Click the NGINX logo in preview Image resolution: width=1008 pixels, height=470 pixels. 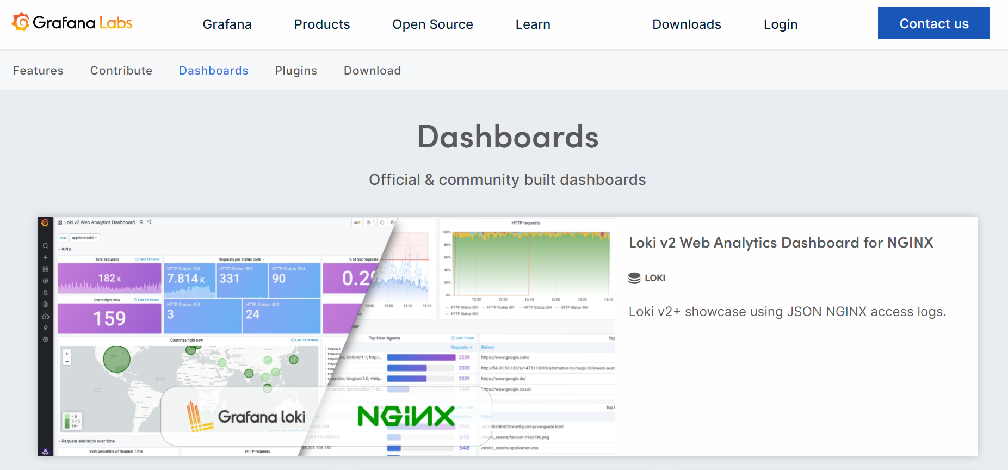point(406,417)
